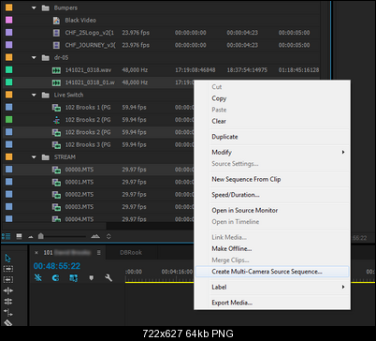Select the Selection arrow tool
This screenshot has height=341, width=376.
[x=7, y=259]
